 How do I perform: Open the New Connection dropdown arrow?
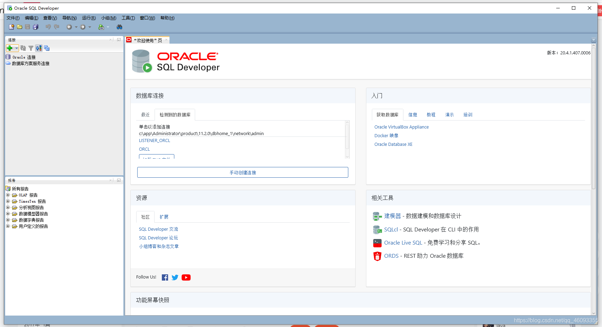click(16, 48)
